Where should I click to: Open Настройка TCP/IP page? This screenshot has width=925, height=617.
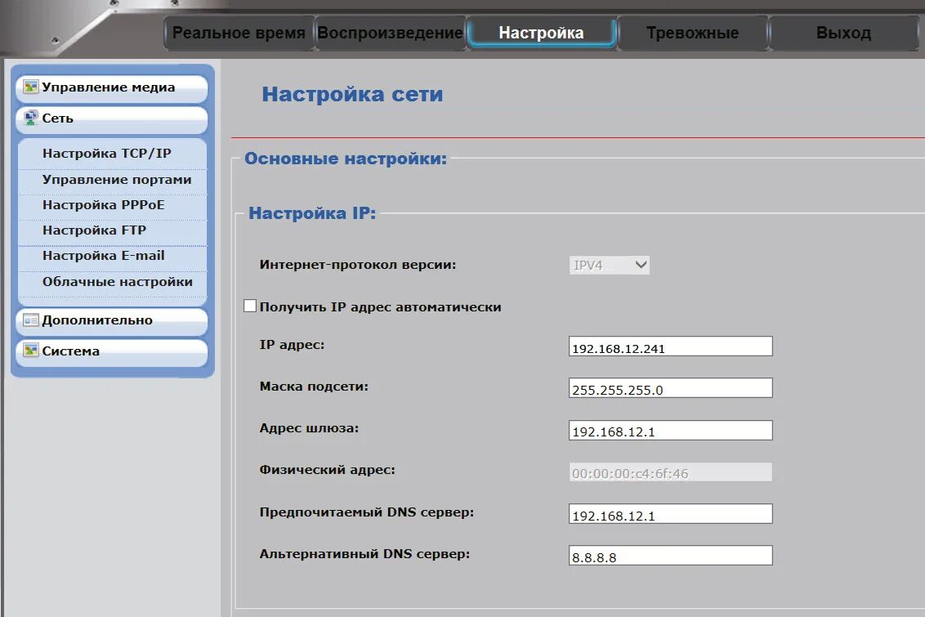click(x=107, y=154)
